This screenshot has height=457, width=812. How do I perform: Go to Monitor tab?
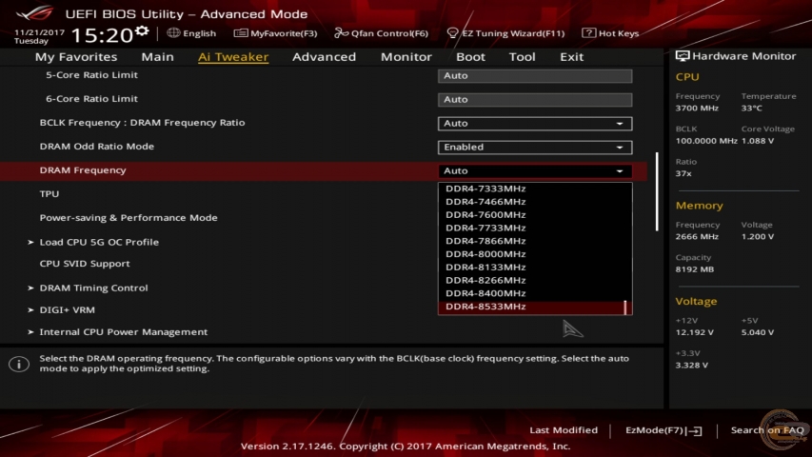[x=406, y=56]
